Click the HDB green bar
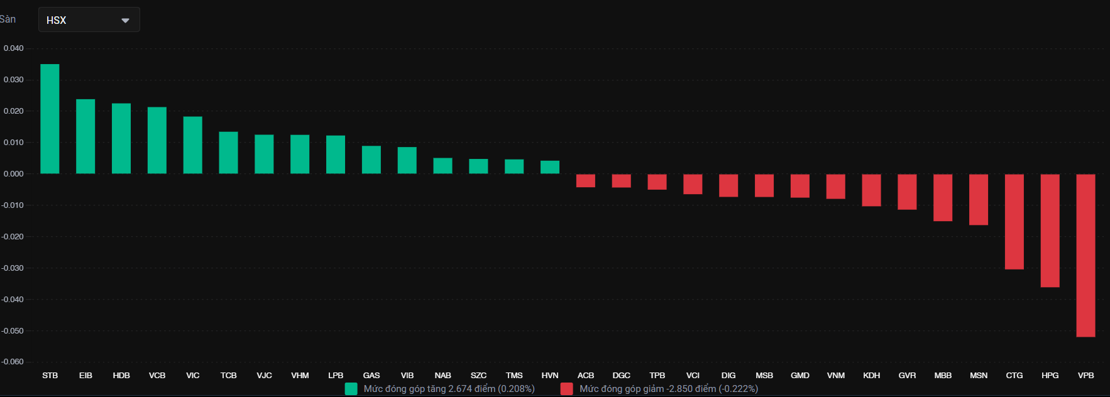Image resolution: width=1110 pixels, height=397 pixels. 121,138
